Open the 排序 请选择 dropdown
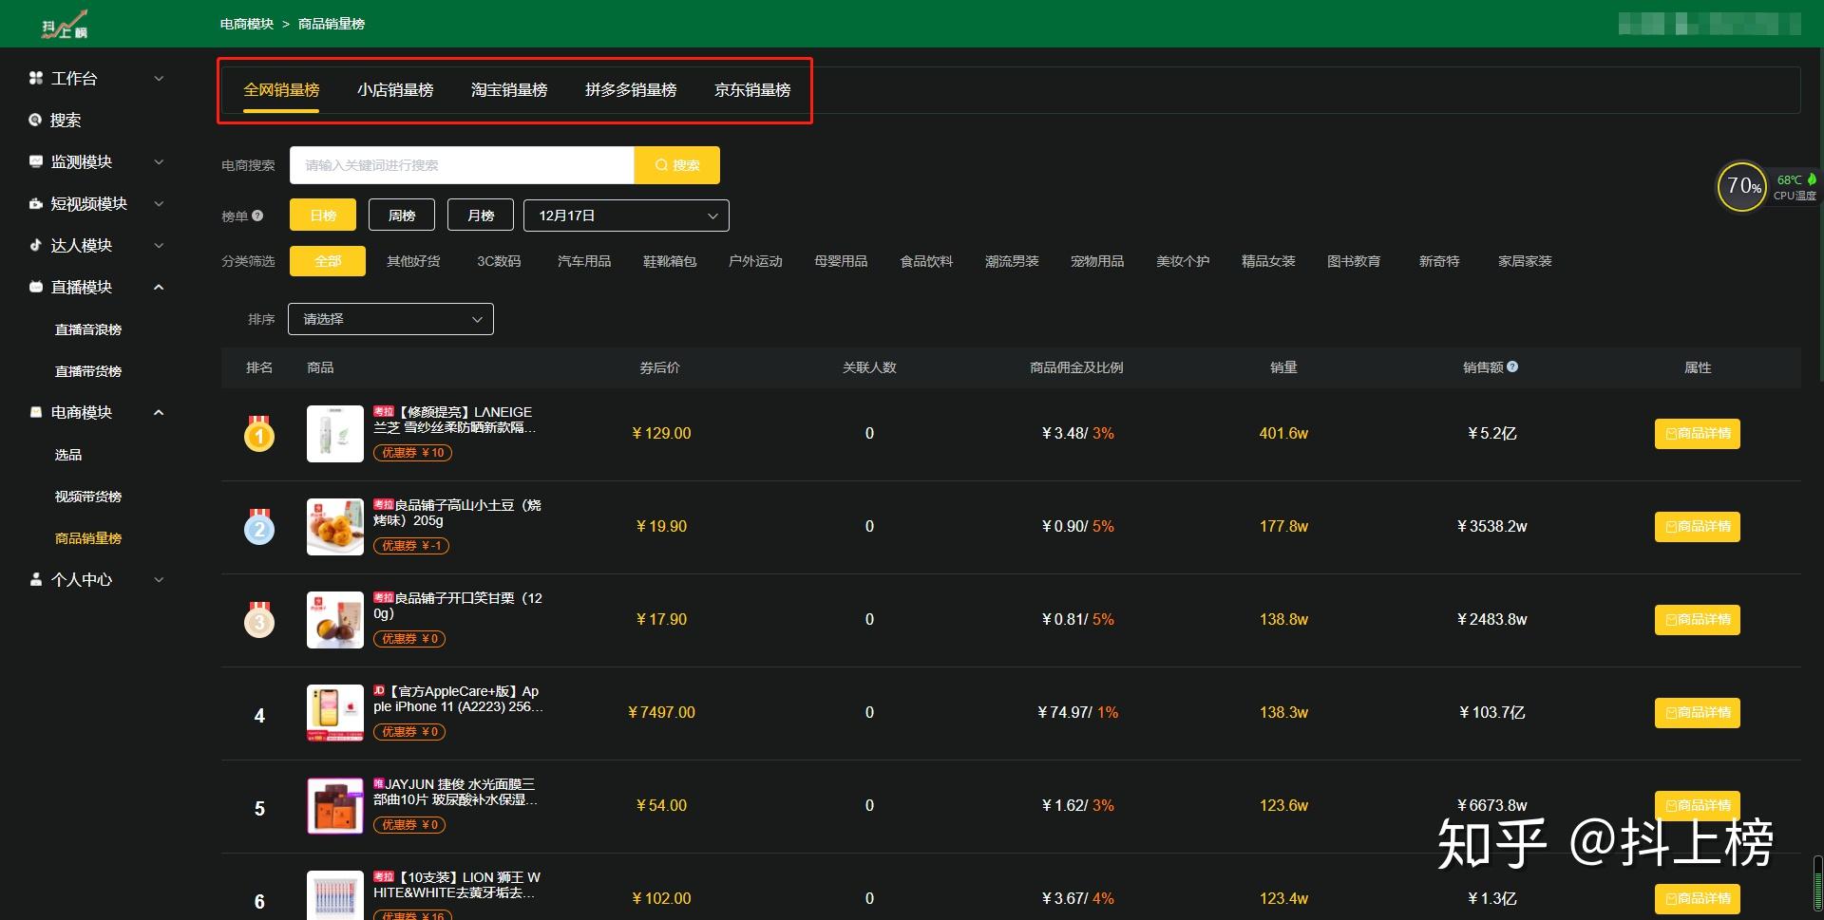Image resolution: width=1824 pixels, height=920 pixels. pyautogui.click(x=390, y=319)
